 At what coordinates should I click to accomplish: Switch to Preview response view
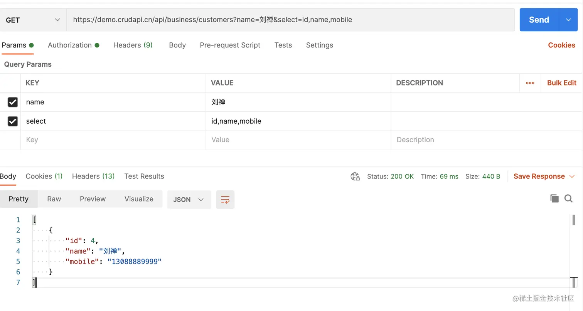pos(93,199)
